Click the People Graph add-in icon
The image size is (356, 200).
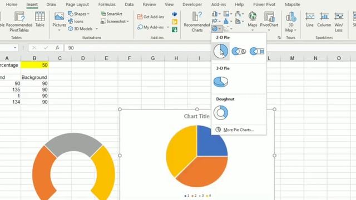175,29
